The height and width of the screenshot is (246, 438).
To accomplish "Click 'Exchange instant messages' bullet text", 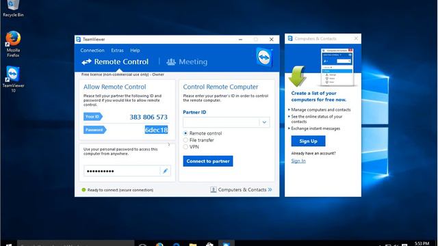I will pyautogui.click(x=315, y=128).
